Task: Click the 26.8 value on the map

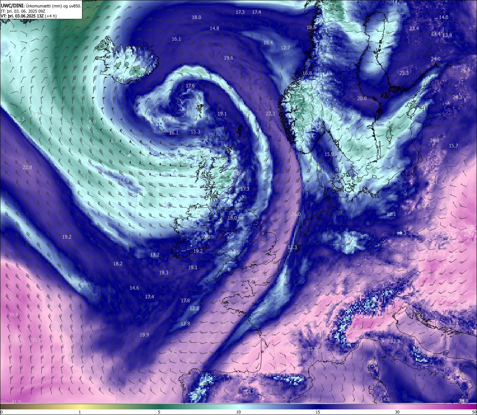Action: click(435, 140)
